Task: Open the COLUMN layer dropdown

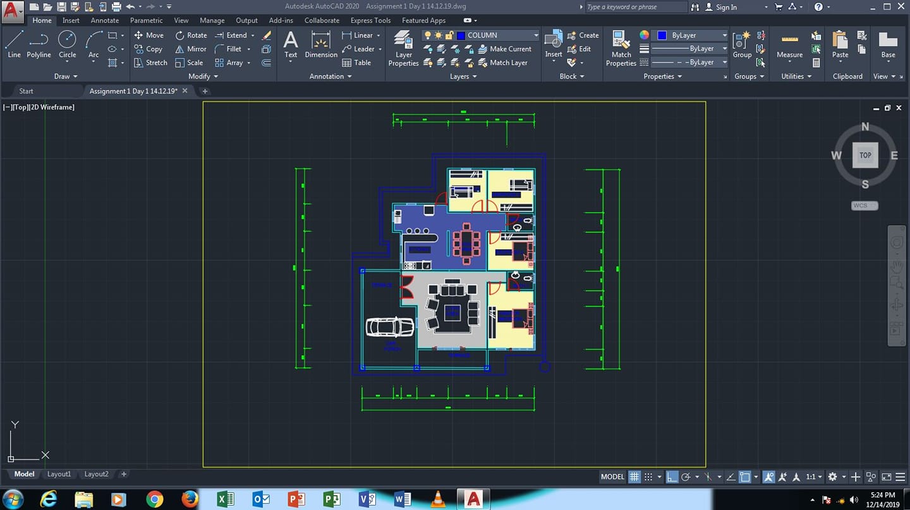Action: 536,35
